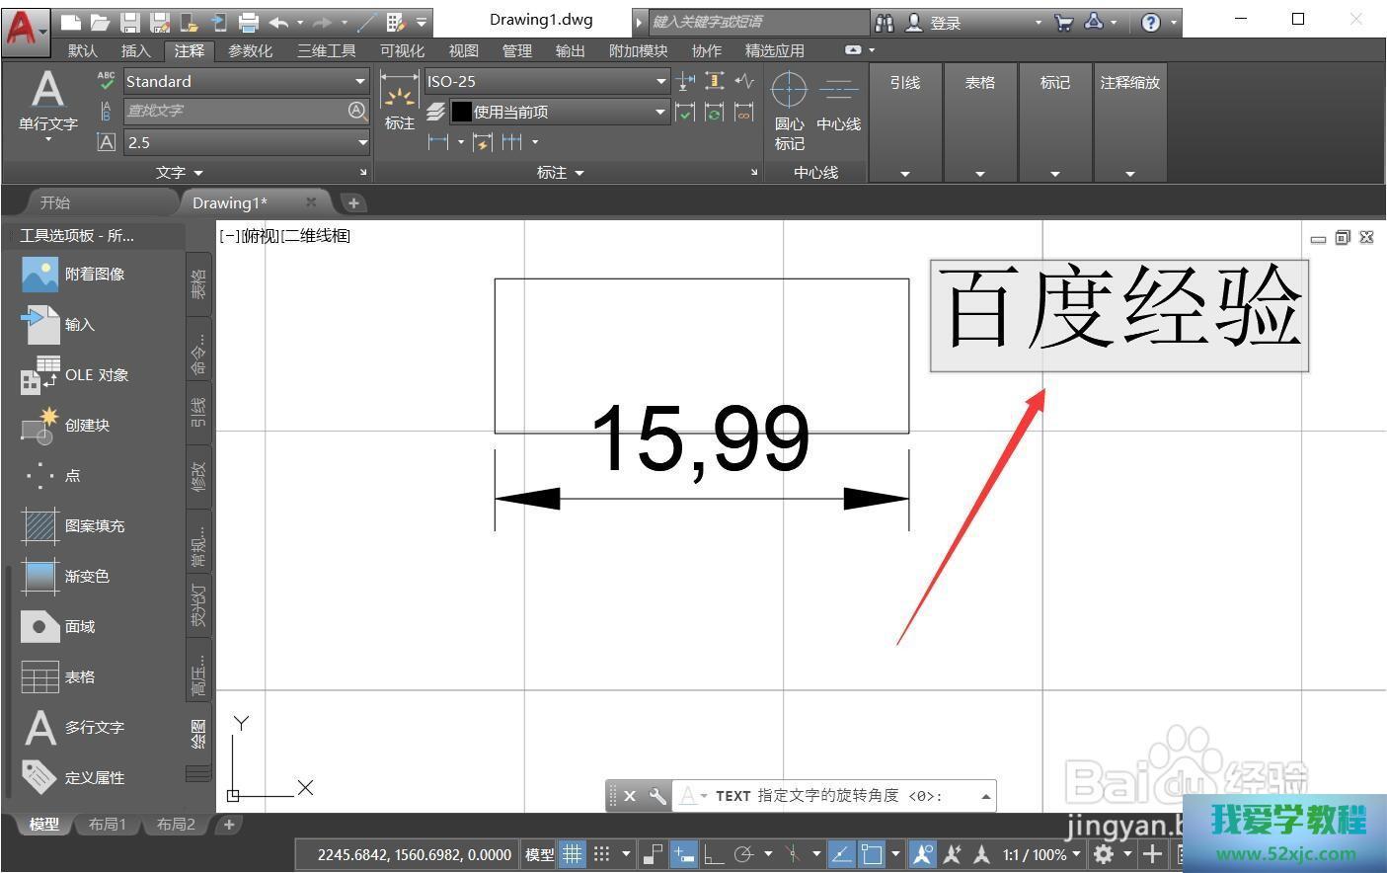Click the 圆心标记 center mark icon
Viewport: 1387px width, 873px height.
(789, 92)
